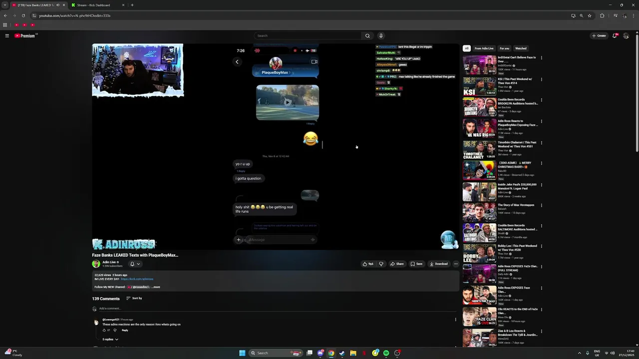Download the video

tap(439, 264)
